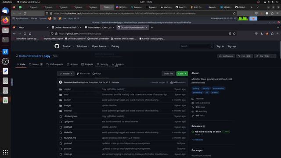The height and width of the screenshot is (158, 281).
Task: Open the green Code dropdown button
Action: (x=182, y=74)
